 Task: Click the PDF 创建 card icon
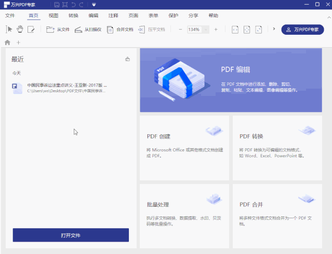(x=214, y=131)
